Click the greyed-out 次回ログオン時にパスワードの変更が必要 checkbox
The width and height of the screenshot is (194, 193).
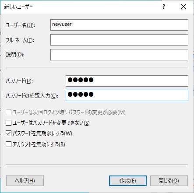(x=8, y=112)
